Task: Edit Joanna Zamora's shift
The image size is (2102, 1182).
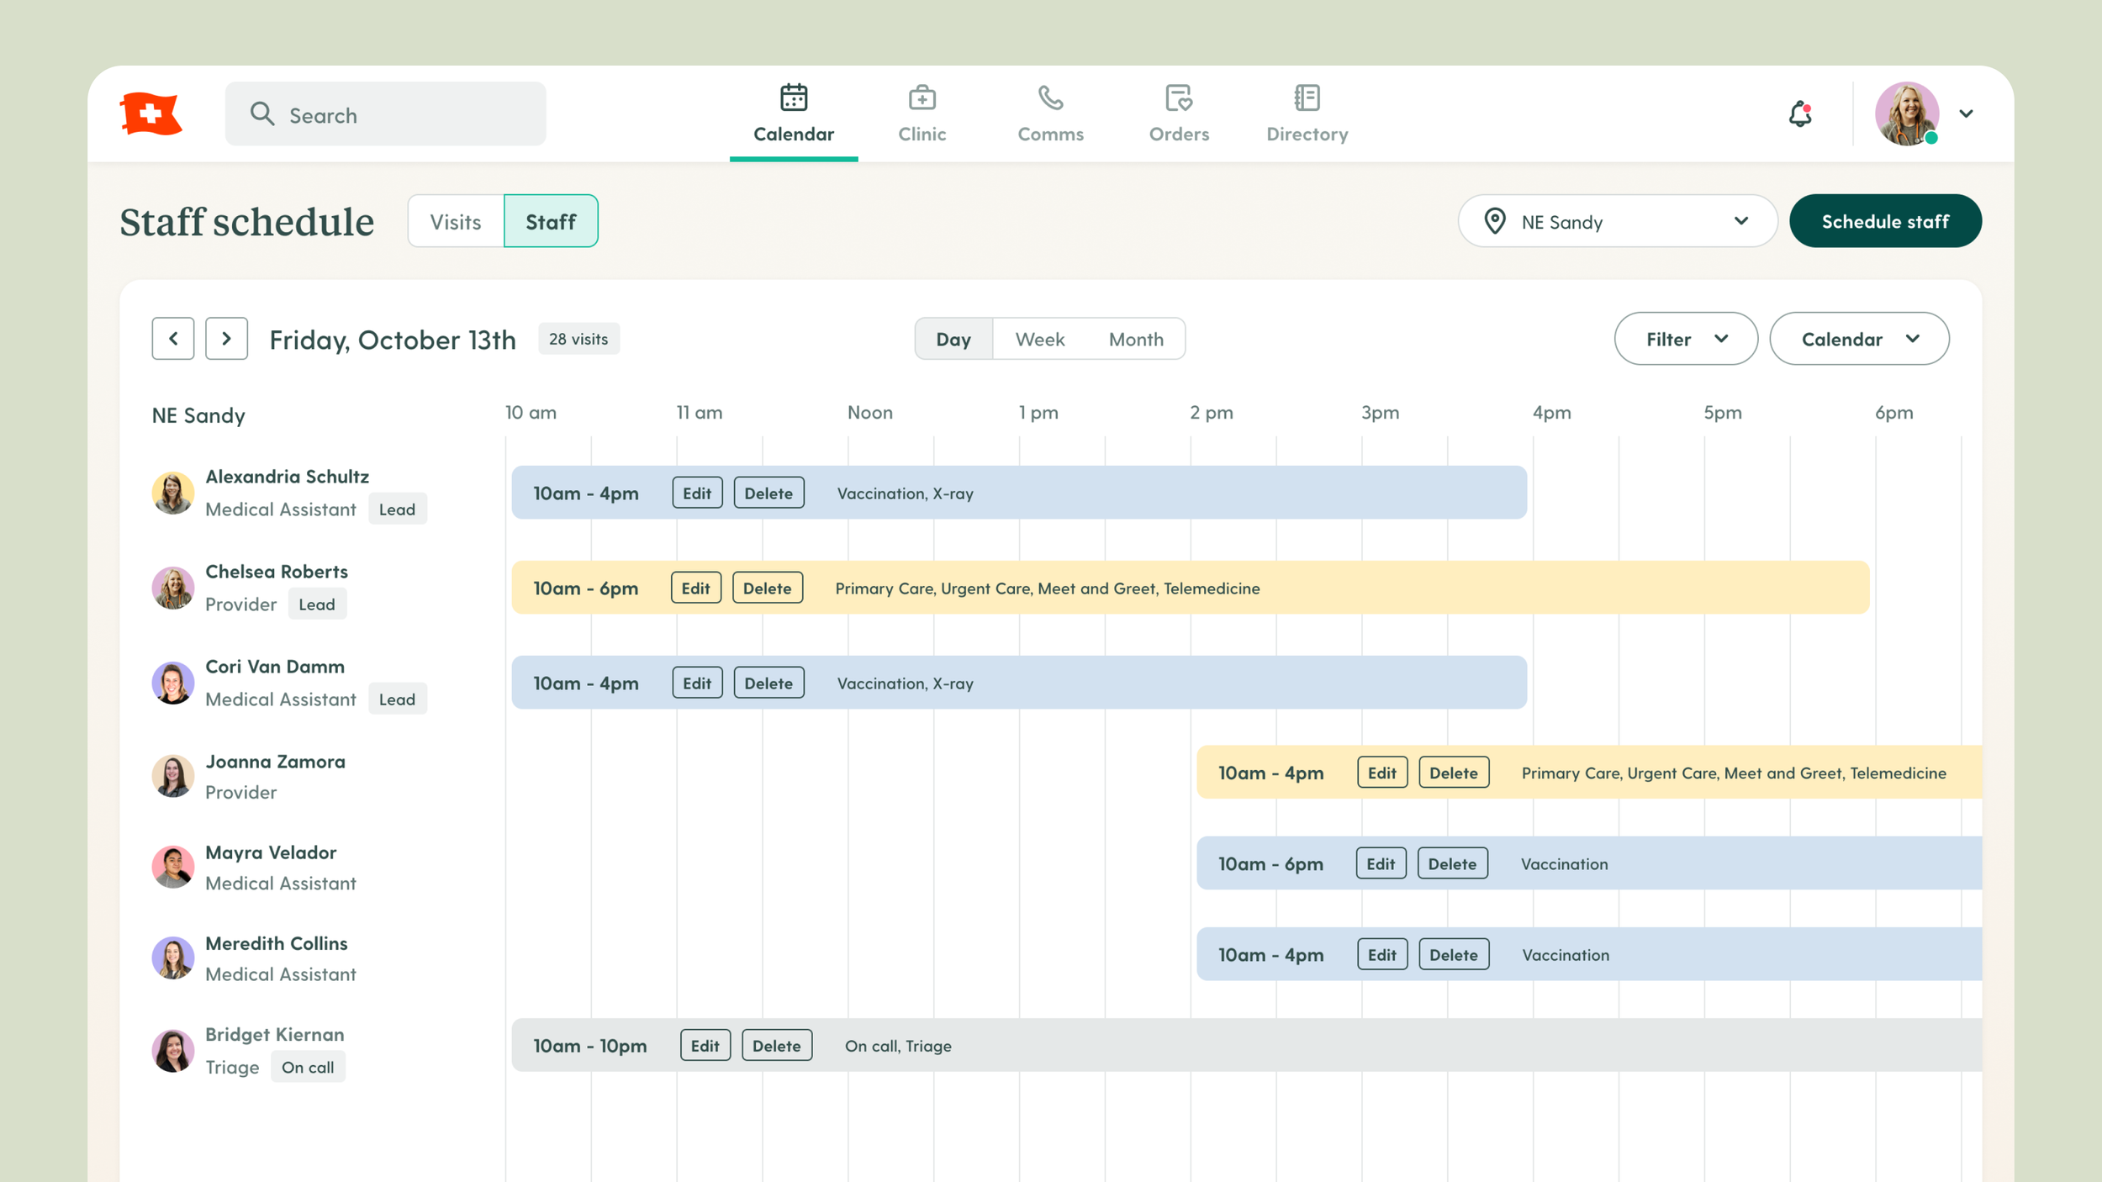Action: 1382,773
